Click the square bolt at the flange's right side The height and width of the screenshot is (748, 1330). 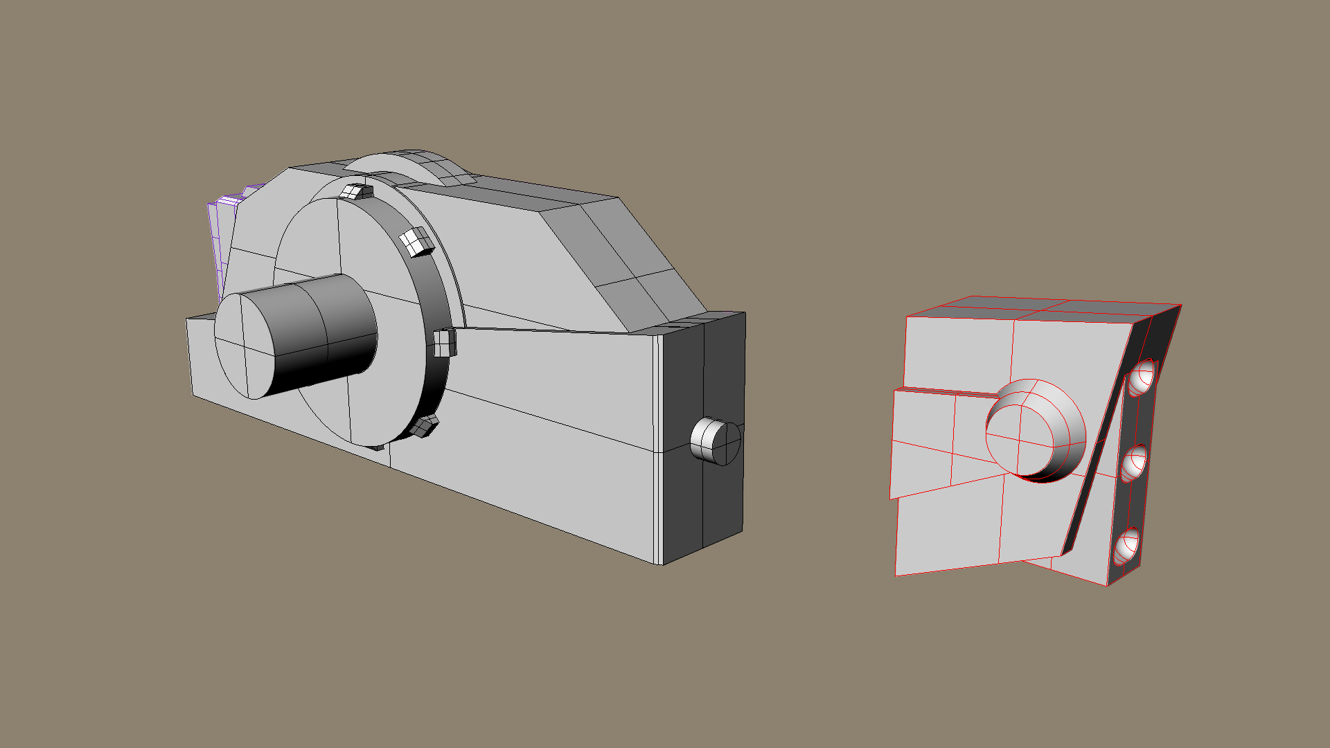pyautogui.click(x=444, y=342)
